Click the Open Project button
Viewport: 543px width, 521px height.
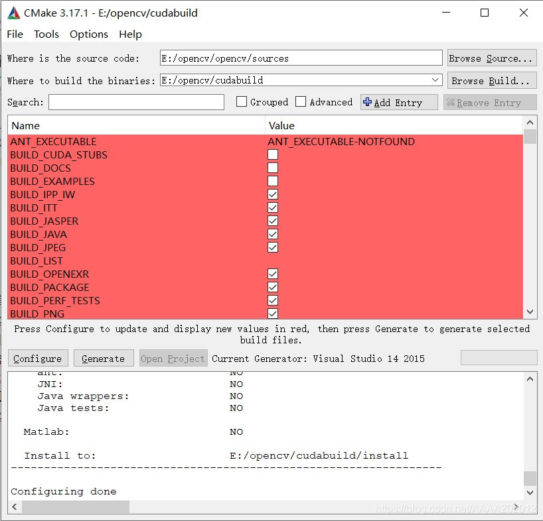coord(173,359)
